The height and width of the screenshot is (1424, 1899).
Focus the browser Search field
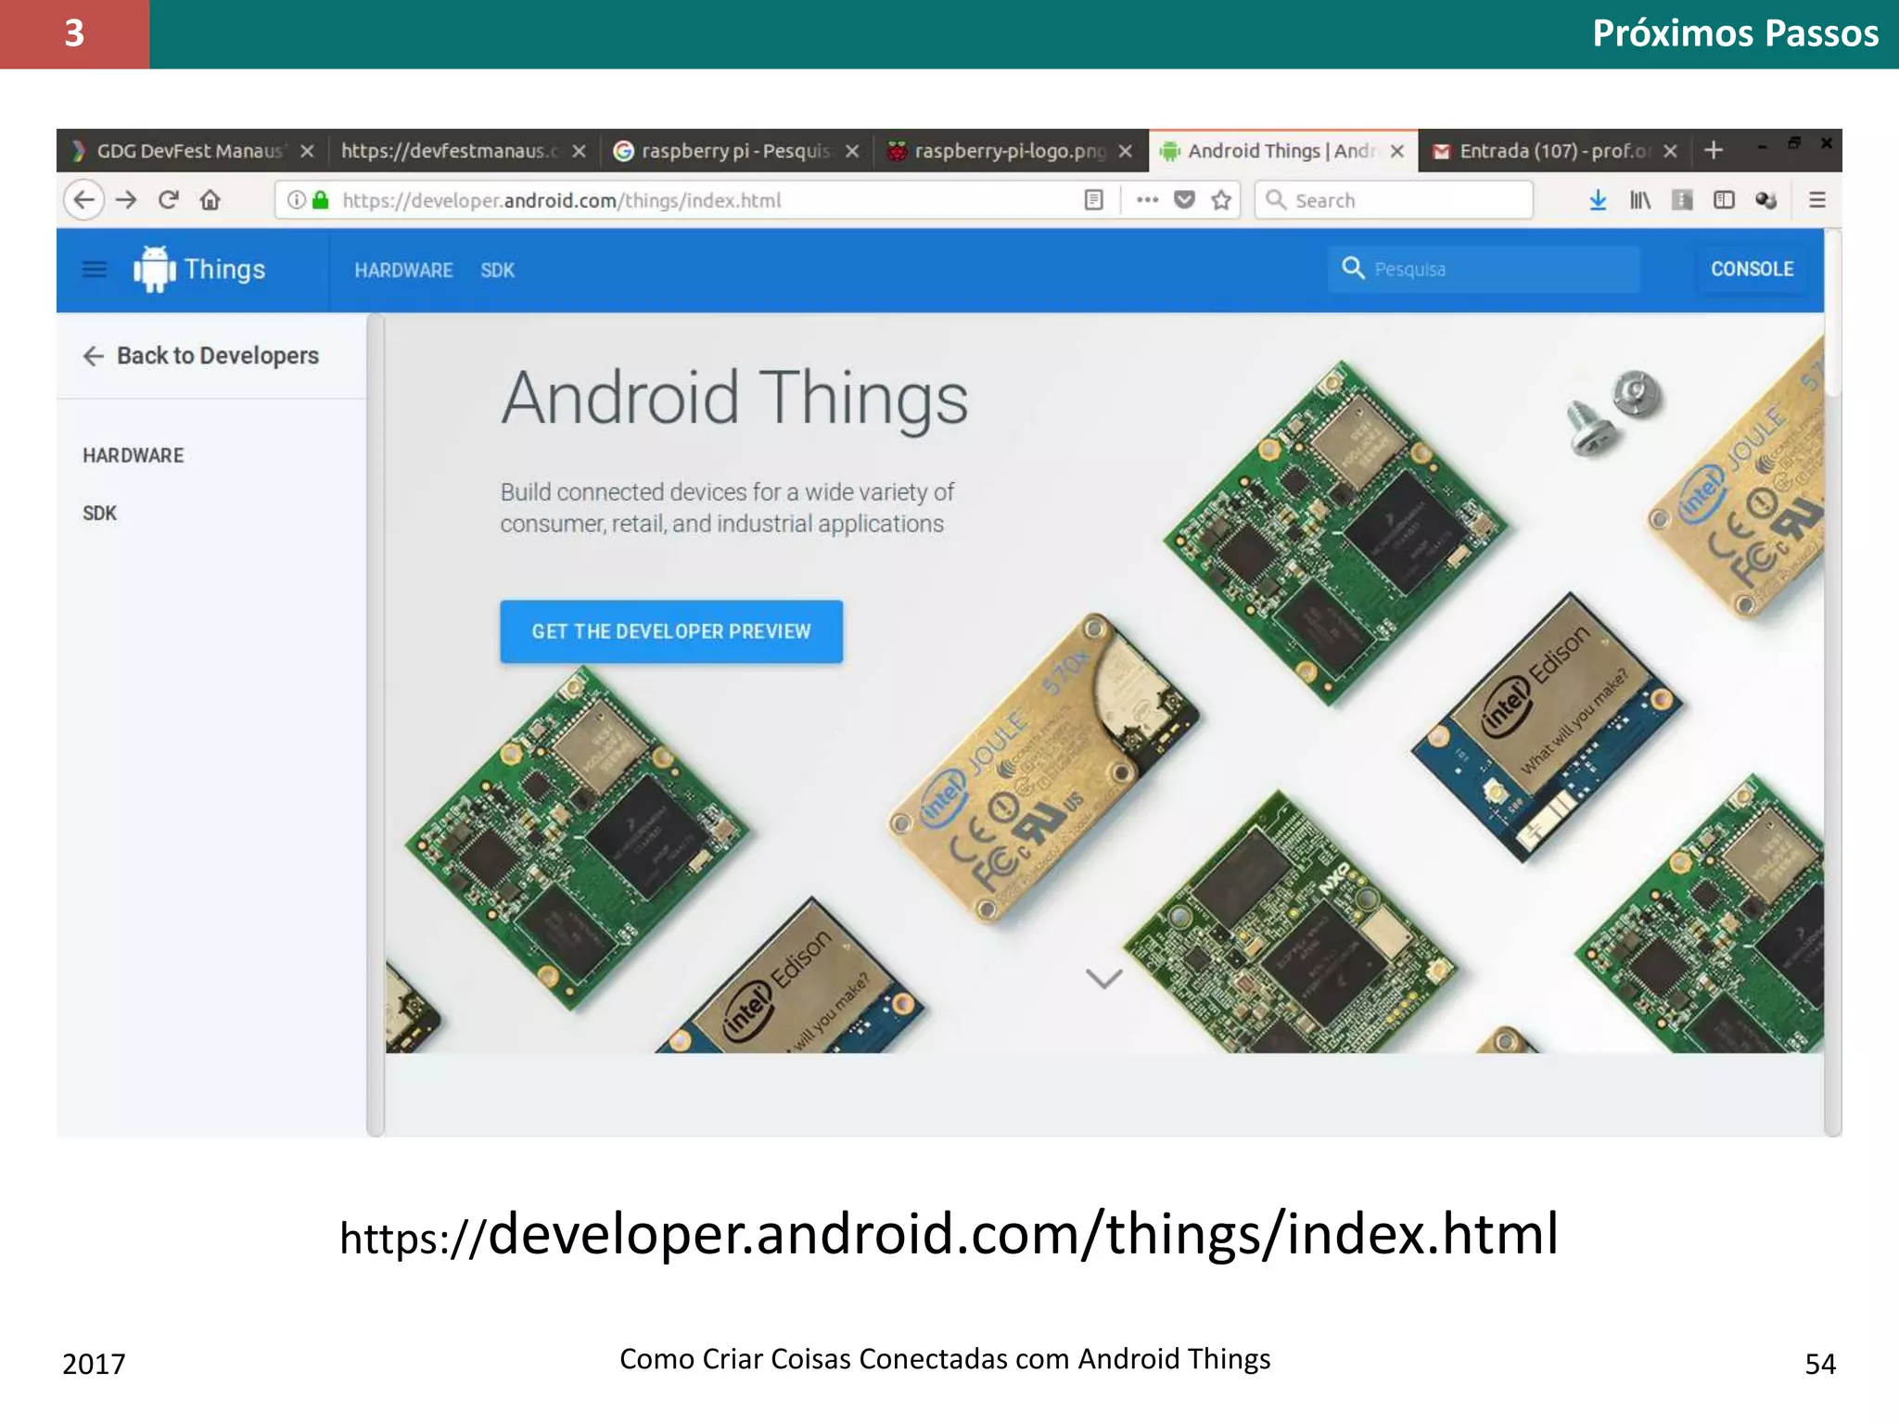click(x=1393, y=199)
